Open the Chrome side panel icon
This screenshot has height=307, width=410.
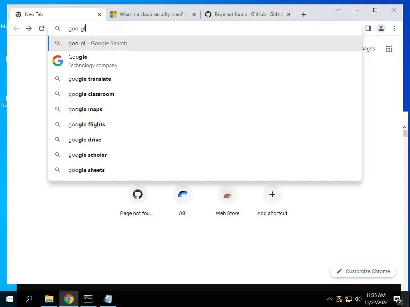368,28
